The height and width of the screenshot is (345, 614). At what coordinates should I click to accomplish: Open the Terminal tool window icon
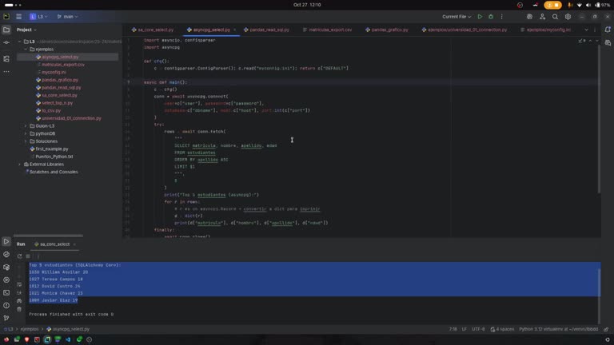pos(6,292)
